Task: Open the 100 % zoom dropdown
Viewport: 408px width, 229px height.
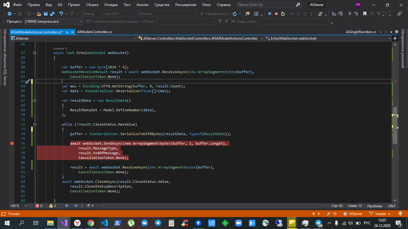Action: (25, 206)
